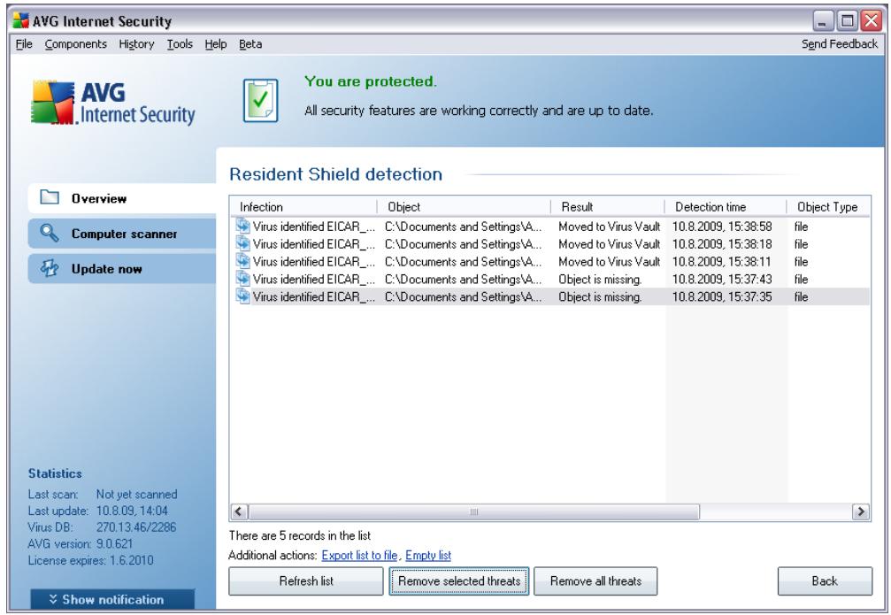Open the File menu
This screenshot has width=891, height=615.
point(24,43)
